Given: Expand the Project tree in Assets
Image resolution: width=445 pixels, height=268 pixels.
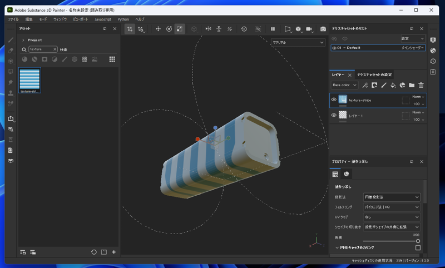Looking at the screenshot, I should [x=23, y=40].
